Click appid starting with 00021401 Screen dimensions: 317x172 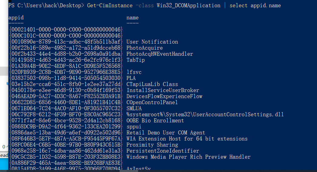click(x=66, y=30)
